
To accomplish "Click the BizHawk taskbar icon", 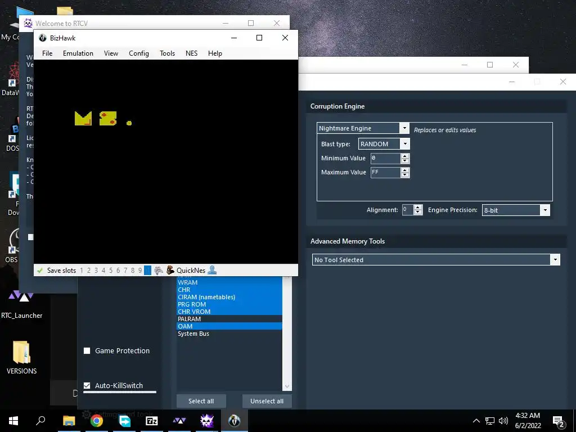I will [x=235, y=421].
